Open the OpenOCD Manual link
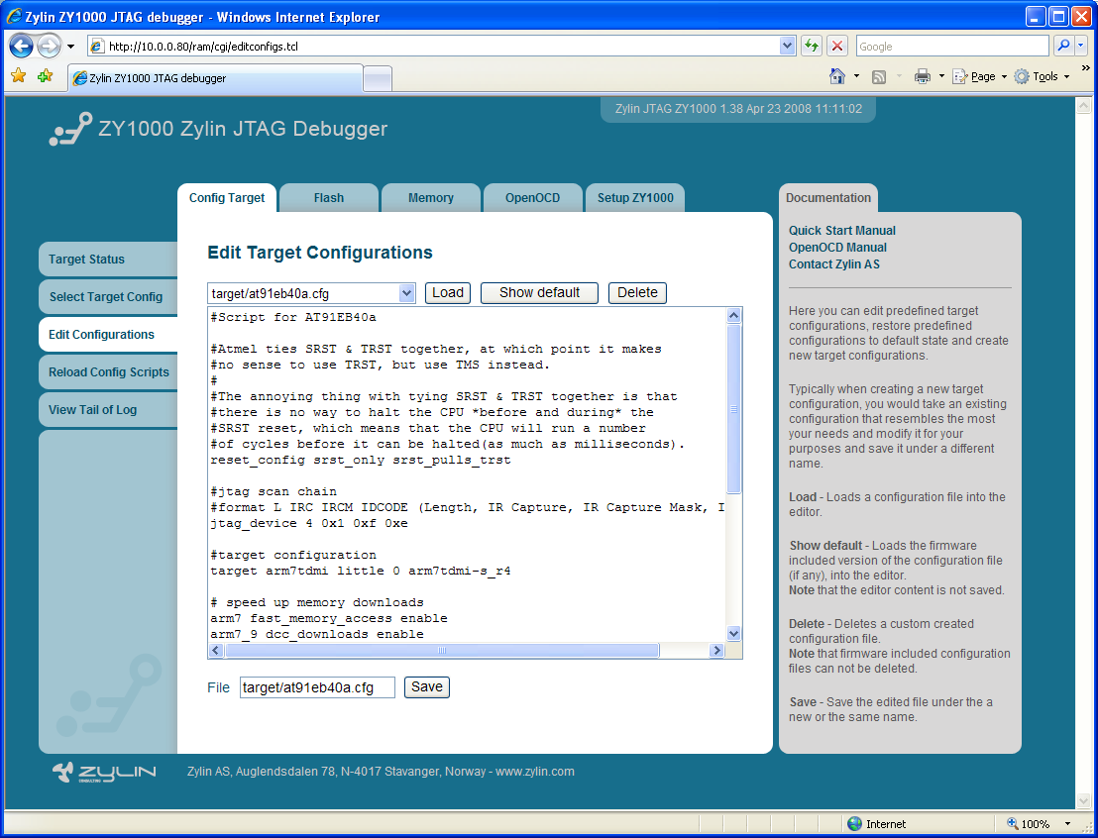 (x=837, y=247)
